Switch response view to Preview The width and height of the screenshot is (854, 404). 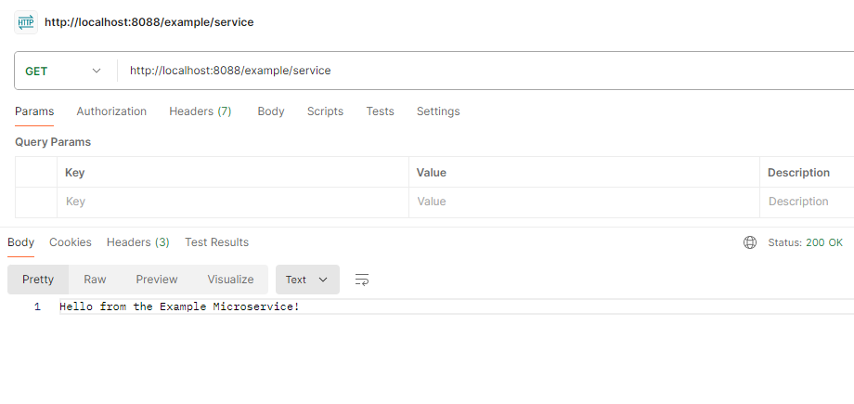coord(157,280)
